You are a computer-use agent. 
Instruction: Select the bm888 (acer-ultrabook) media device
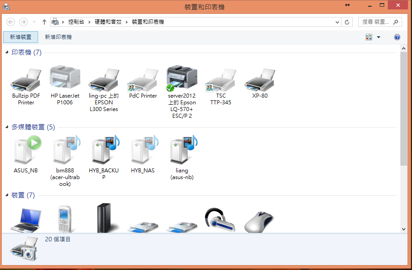(66, 150)
